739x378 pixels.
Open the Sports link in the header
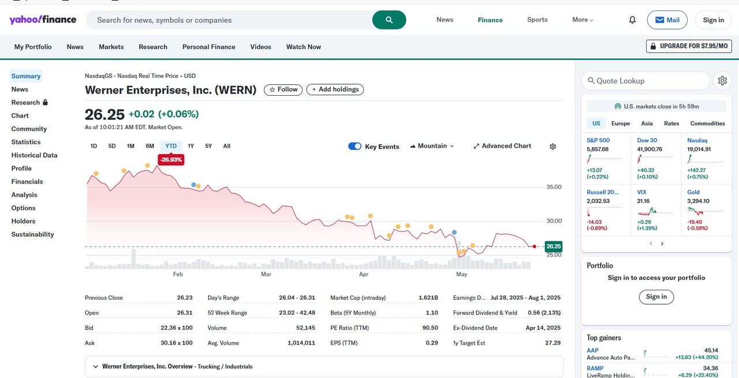pyautogui.click(x=538, y=20)
